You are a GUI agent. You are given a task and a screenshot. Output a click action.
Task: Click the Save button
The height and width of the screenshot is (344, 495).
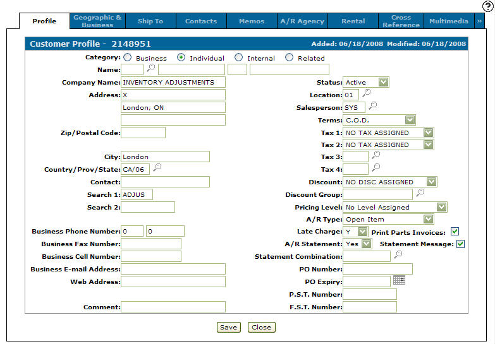coord(228,327)
